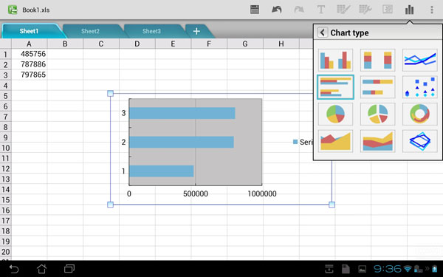This screenshot has width=443, height=277.
Task: Select row 12 header
Action: click(x=5, y=168)
